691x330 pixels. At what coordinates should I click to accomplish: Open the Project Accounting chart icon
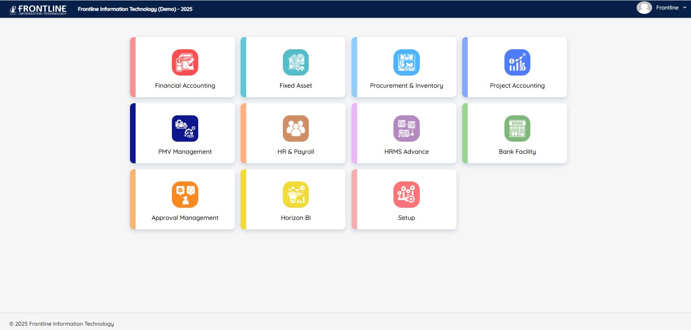coord(517,62)
